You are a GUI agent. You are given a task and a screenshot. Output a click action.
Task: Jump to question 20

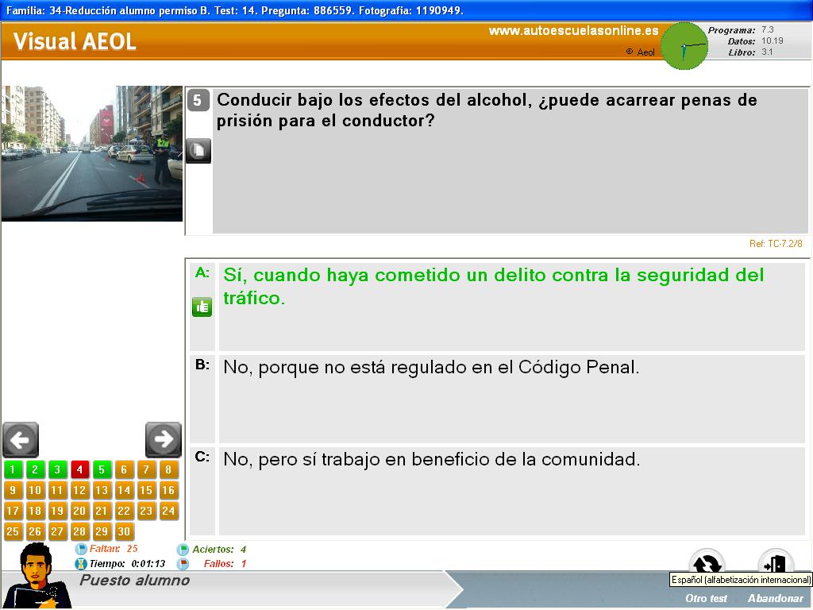[79, 511]
